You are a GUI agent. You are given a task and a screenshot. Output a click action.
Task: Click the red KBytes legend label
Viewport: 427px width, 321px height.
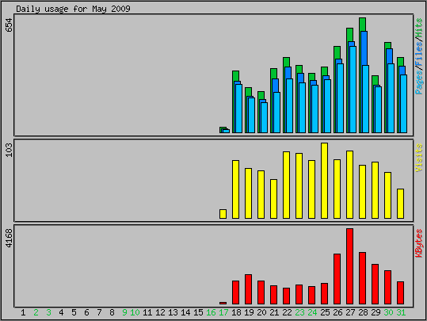pos(419,243)
